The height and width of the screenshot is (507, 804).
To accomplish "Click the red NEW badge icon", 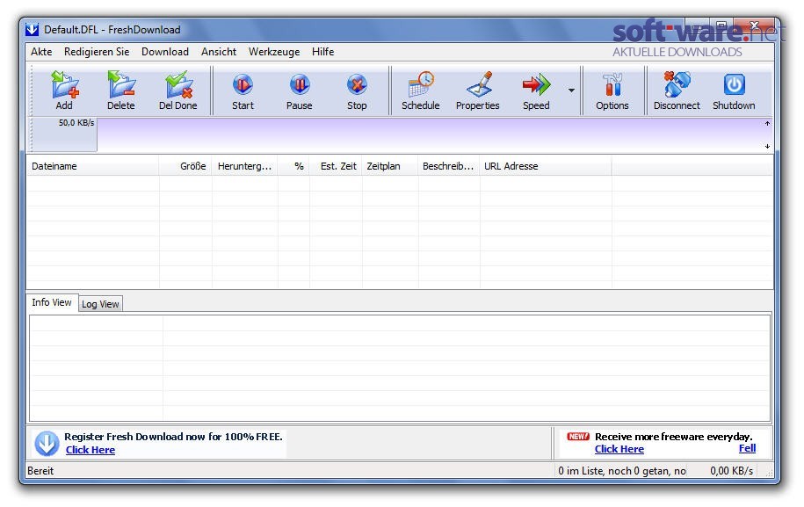I will pos(578,436).
